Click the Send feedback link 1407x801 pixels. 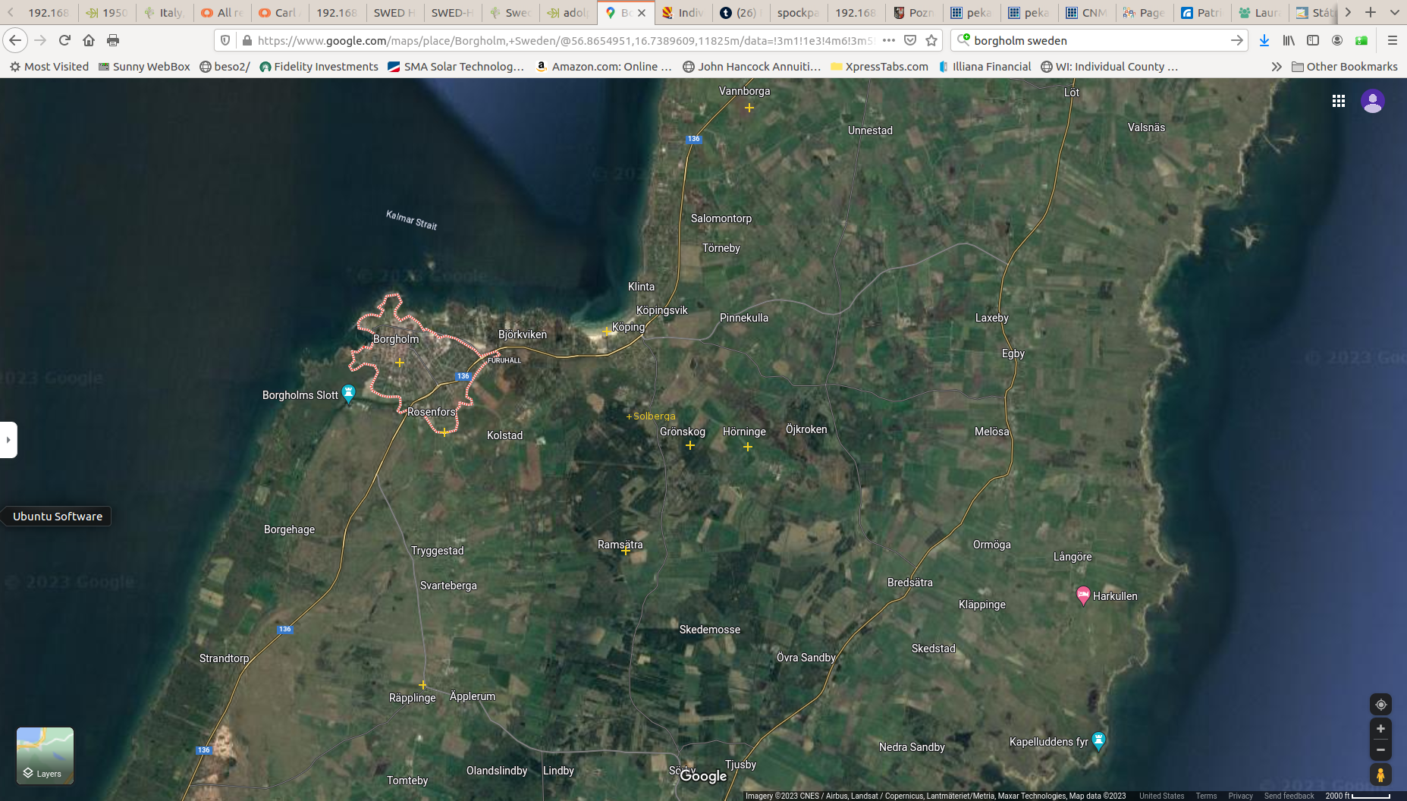[x=1289, y=796]
